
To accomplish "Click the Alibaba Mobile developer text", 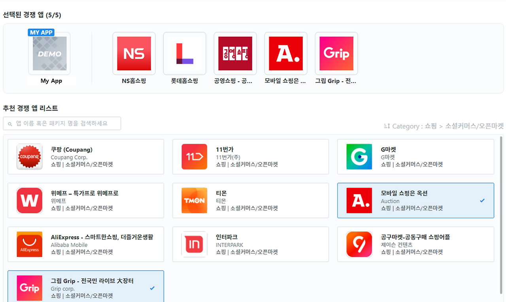I will click(x=69, y=245).
